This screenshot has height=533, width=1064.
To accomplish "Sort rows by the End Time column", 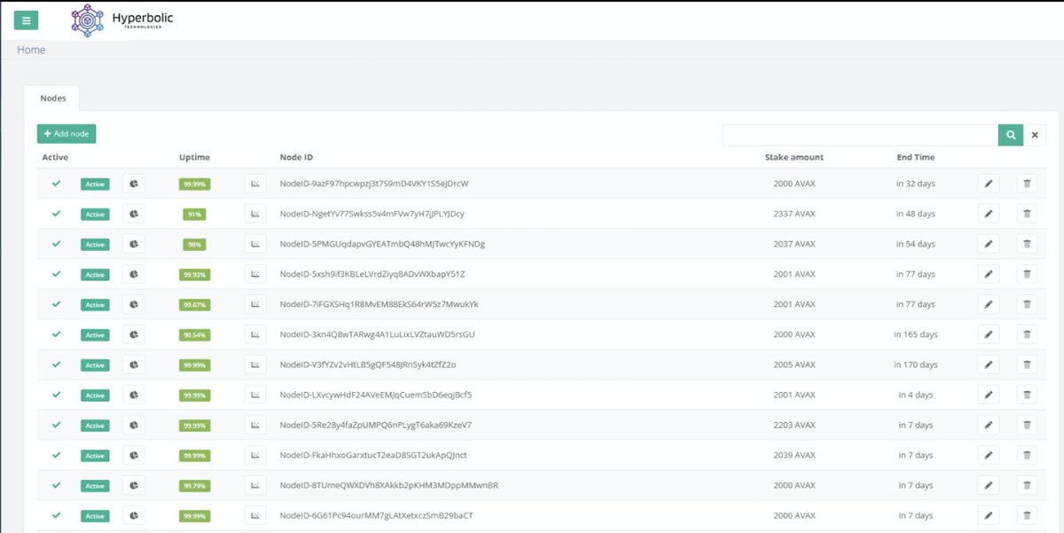I will pos(915,157).
